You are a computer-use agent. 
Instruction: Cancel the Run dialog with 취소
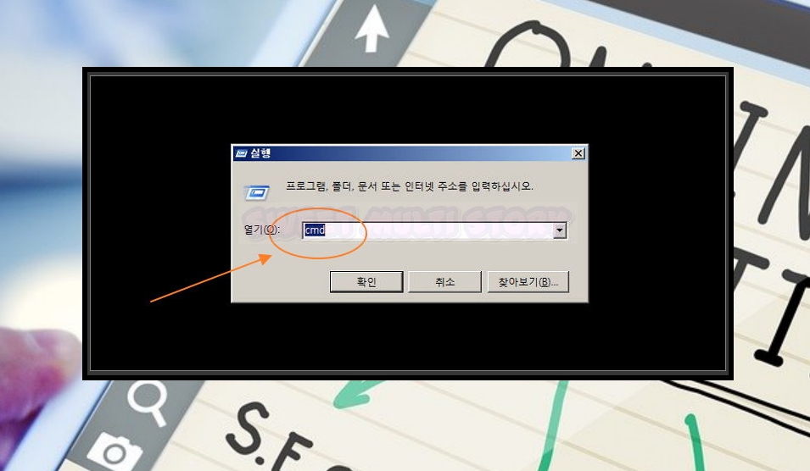[x=444, y=282]
